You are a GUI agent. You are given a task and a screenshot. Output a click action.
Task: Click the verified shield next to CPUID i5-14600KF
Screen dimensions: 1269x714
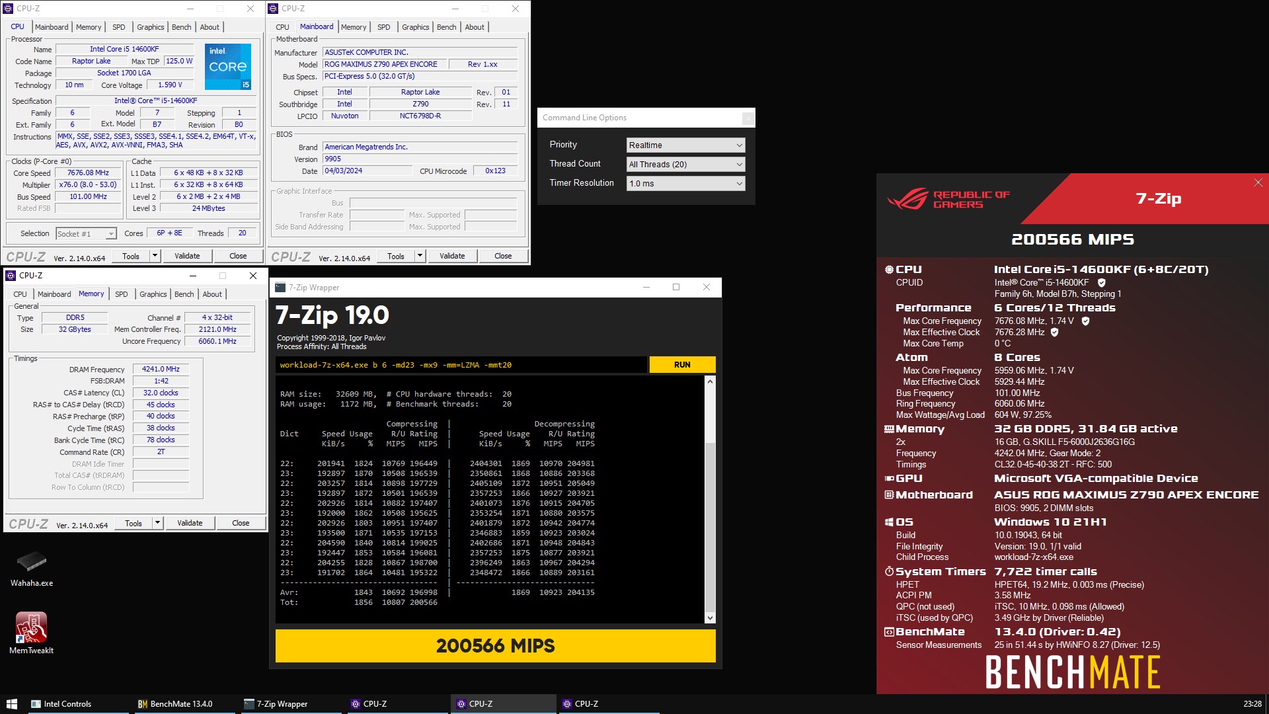pyautogui.click(x=1102, y=283)
